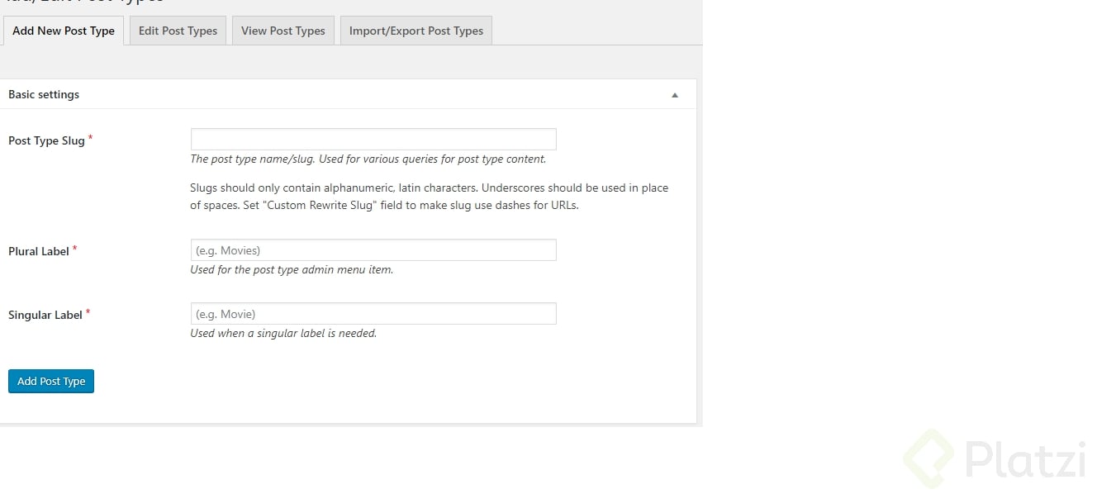The image size is (1097, 494).
Task: Click the red asterisk beside Post Type Slug
Action: 90,138
